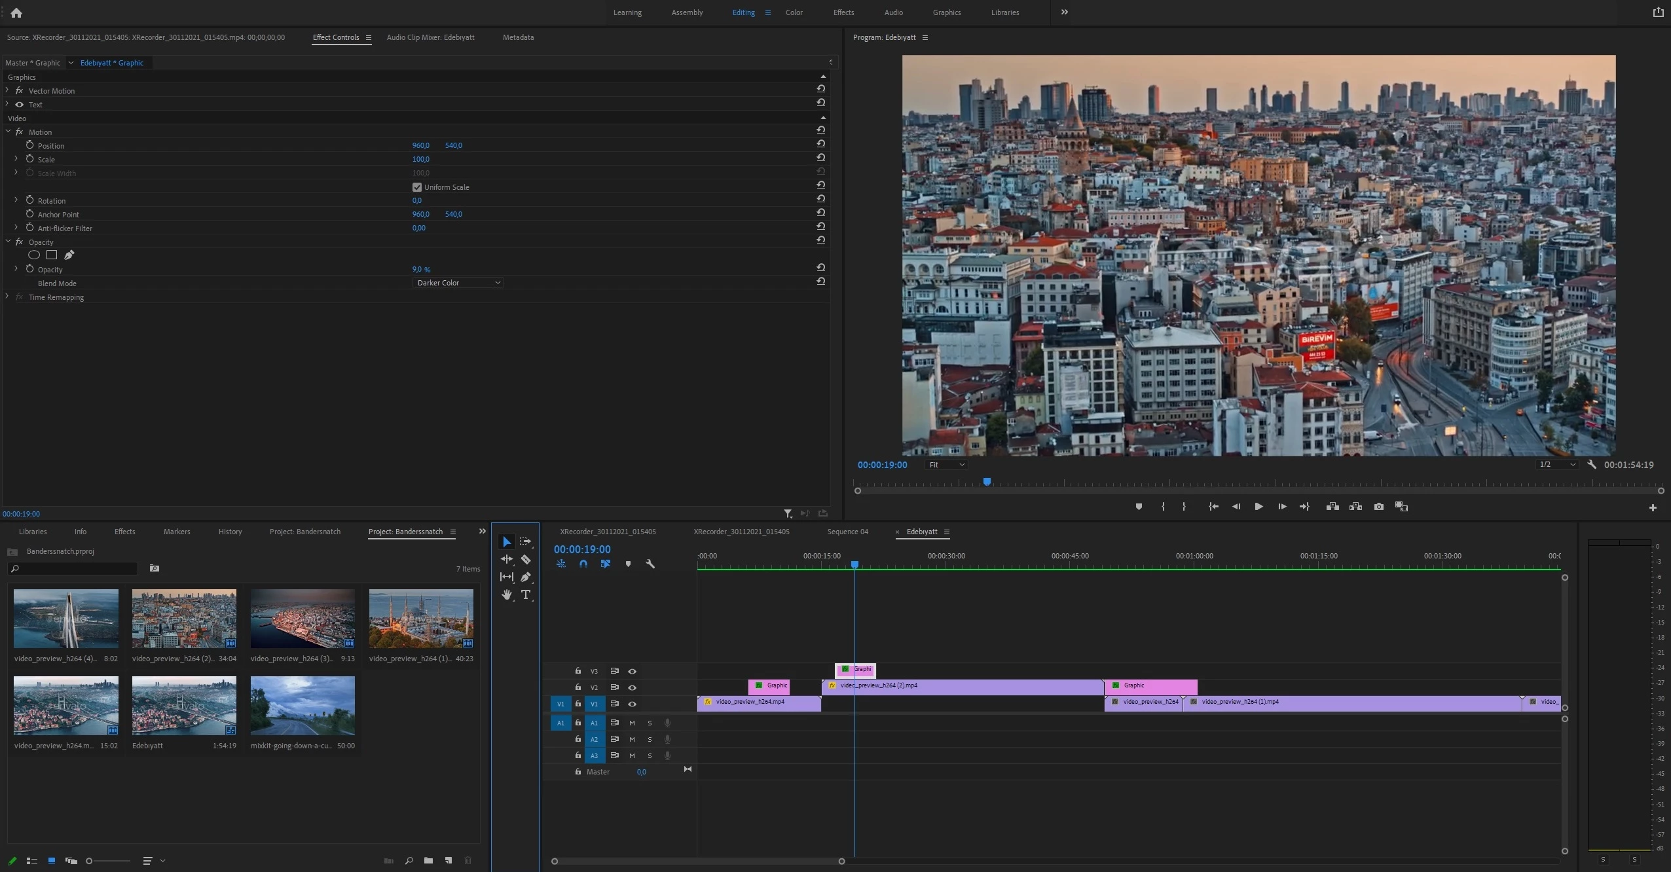Expand the Vector Motion effect
The width and height of the screenshot is (1671, 872).
click(x=7, y=90)
